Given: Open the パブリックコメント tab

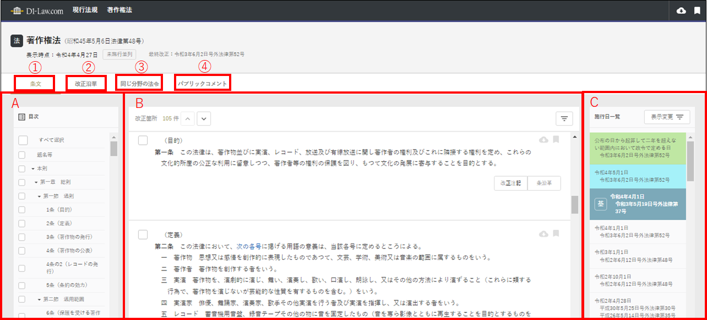Looking at the screenshot, I should tap(202, 84).
